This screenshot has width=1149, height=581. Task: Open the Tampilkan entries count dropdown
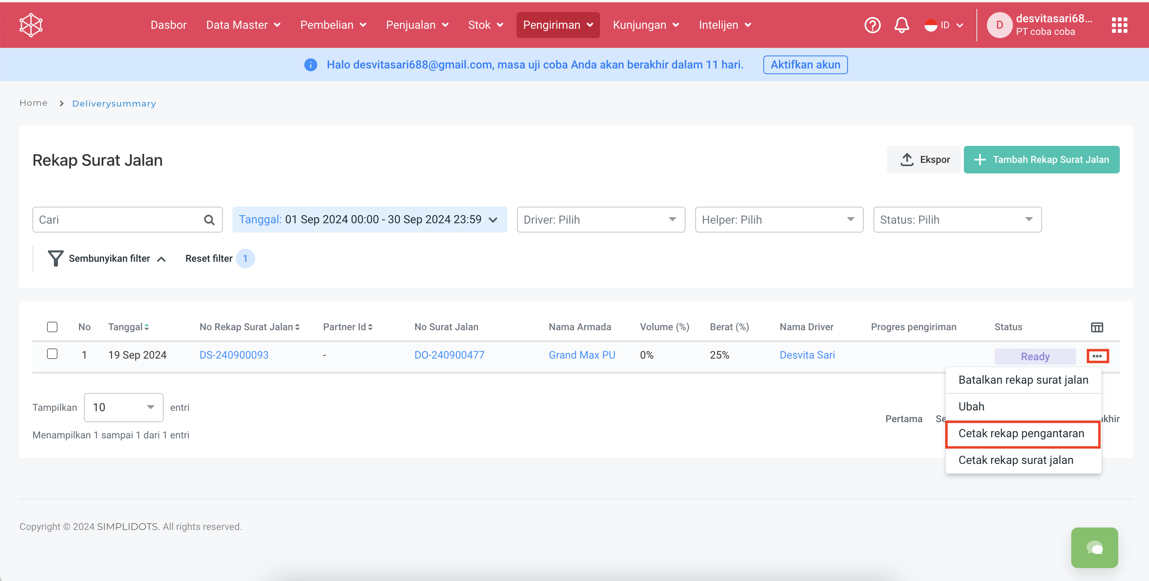pos(123,408)
